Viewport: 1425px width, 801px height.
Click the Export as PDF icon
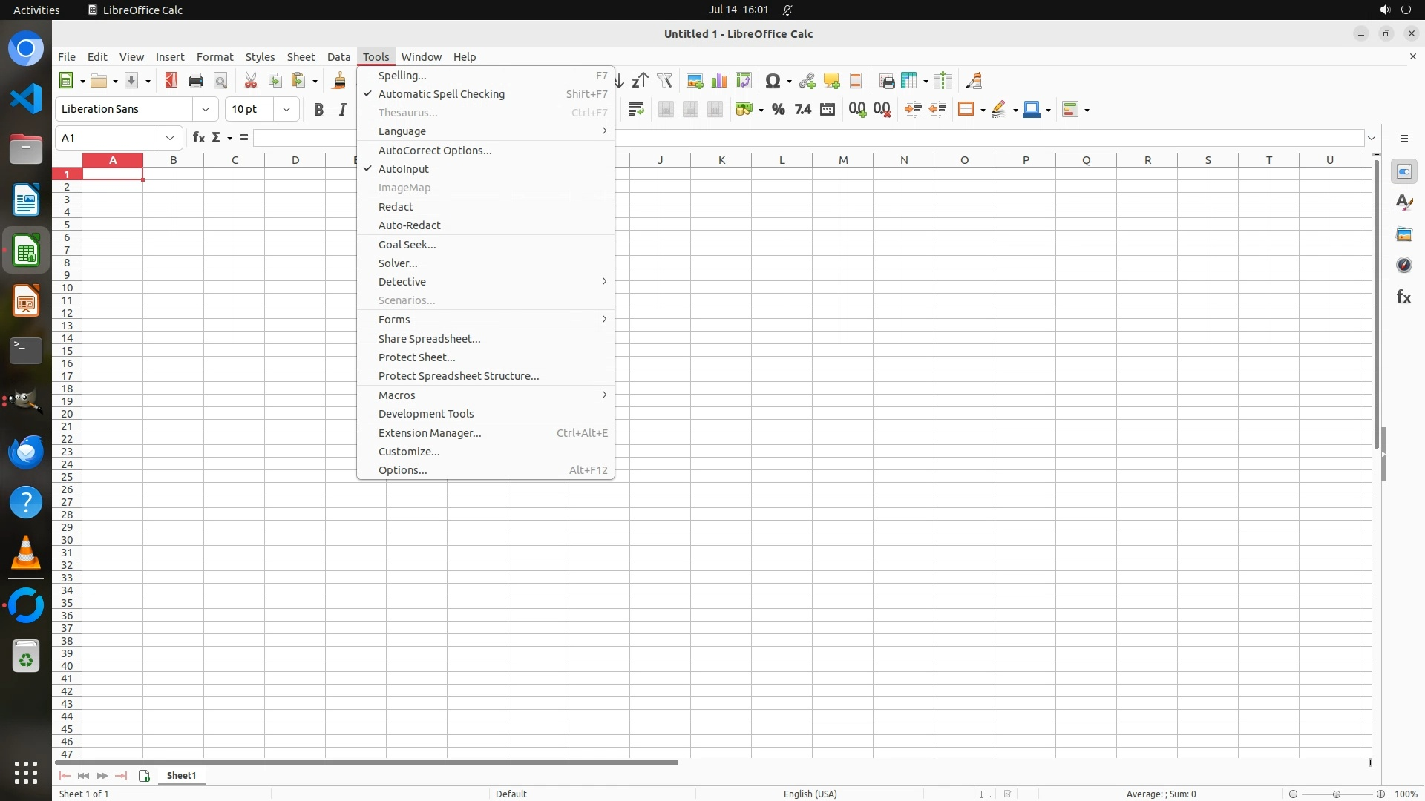click(171, 81)
